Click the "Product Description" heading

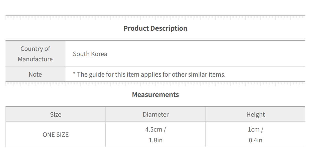coord(155,28)
